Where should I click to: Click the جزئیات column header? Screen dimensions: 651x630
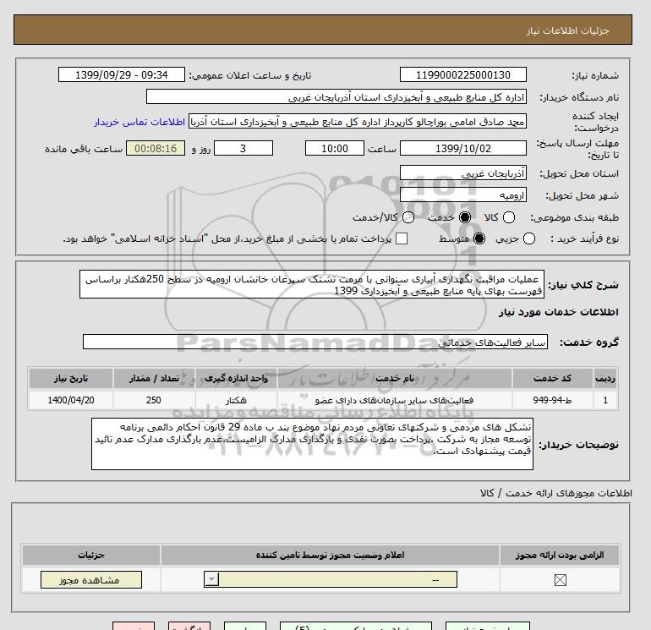[x=91, y=555]
